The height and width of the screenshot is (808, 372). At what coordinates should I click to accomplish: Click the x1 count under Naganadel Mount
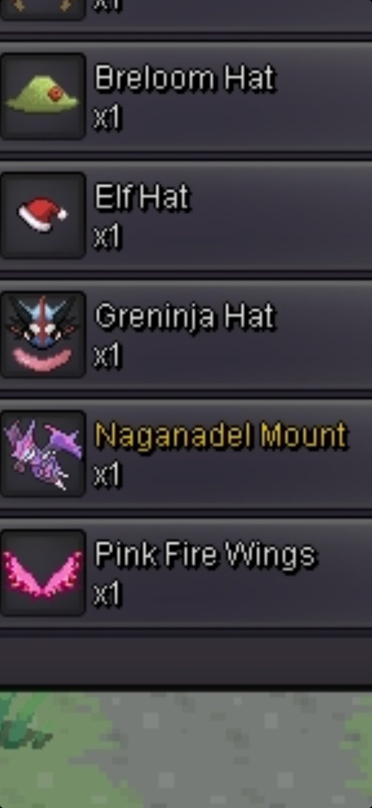(107, 475)
